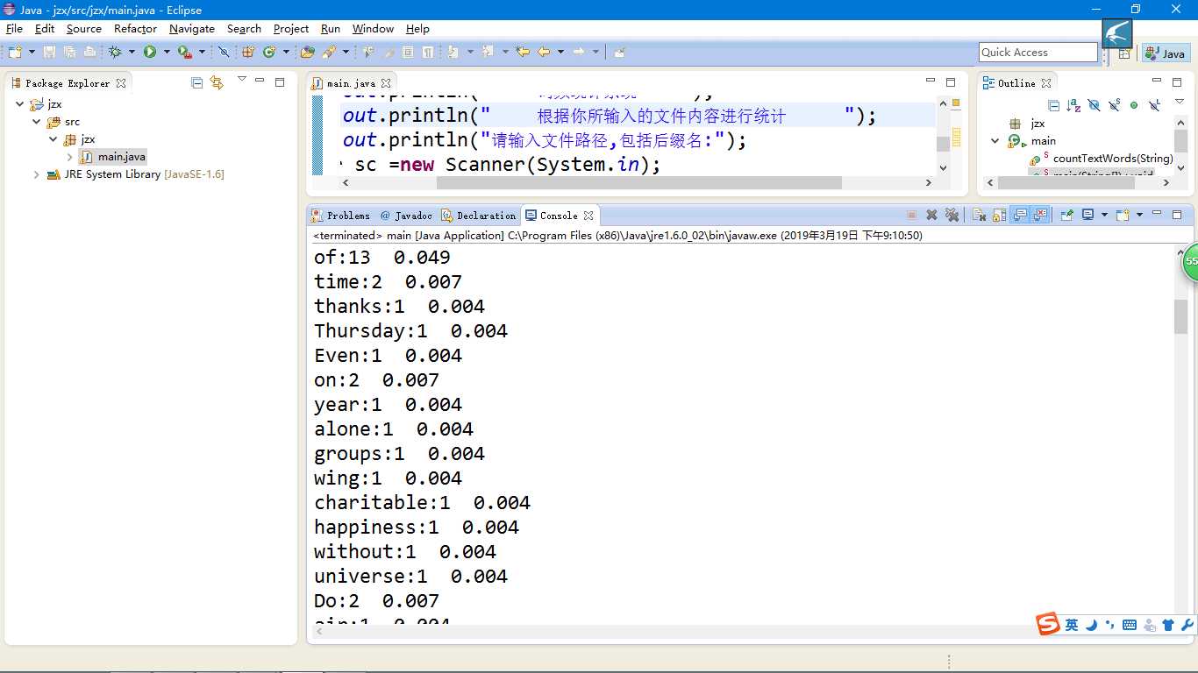This screenshot has height=673, width=1198.
Task: Click the Last Edit Location arrow
Action: tap(523, 53)
